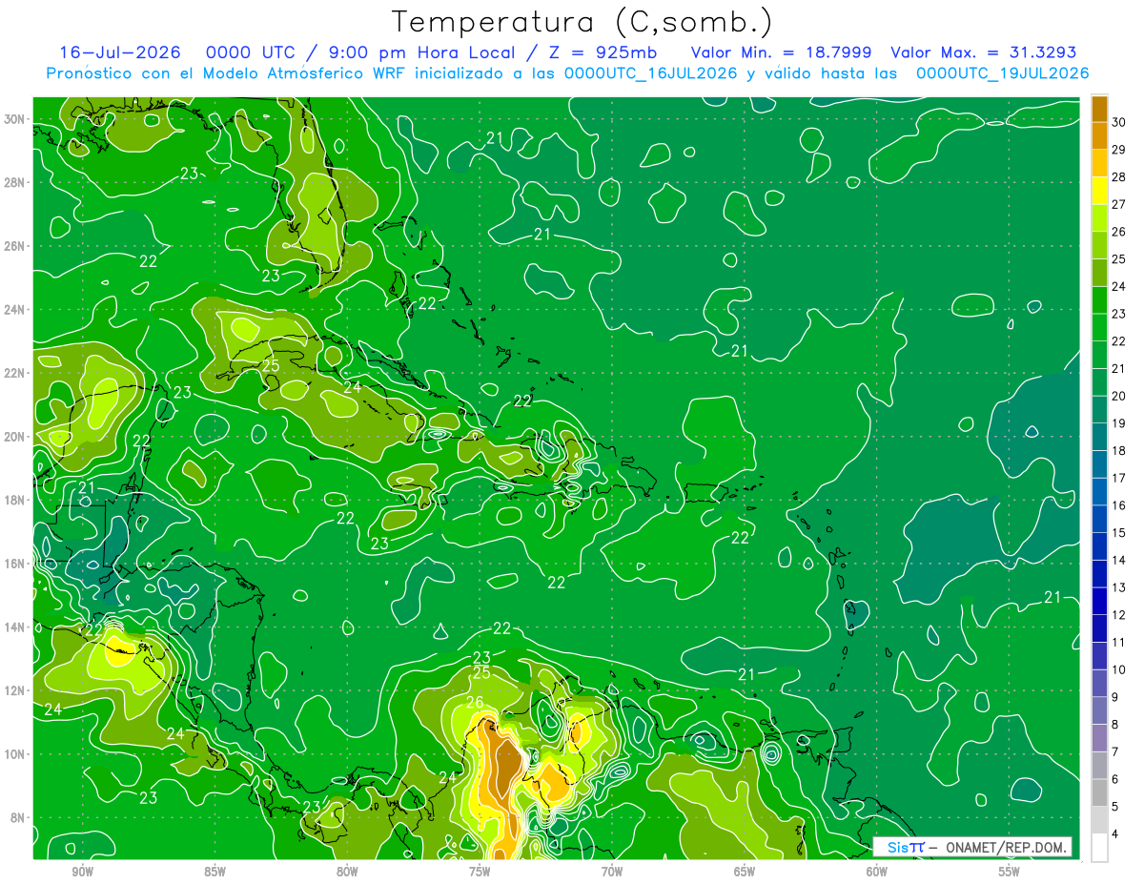Click the latitude label '18N'

pos(15,500)
